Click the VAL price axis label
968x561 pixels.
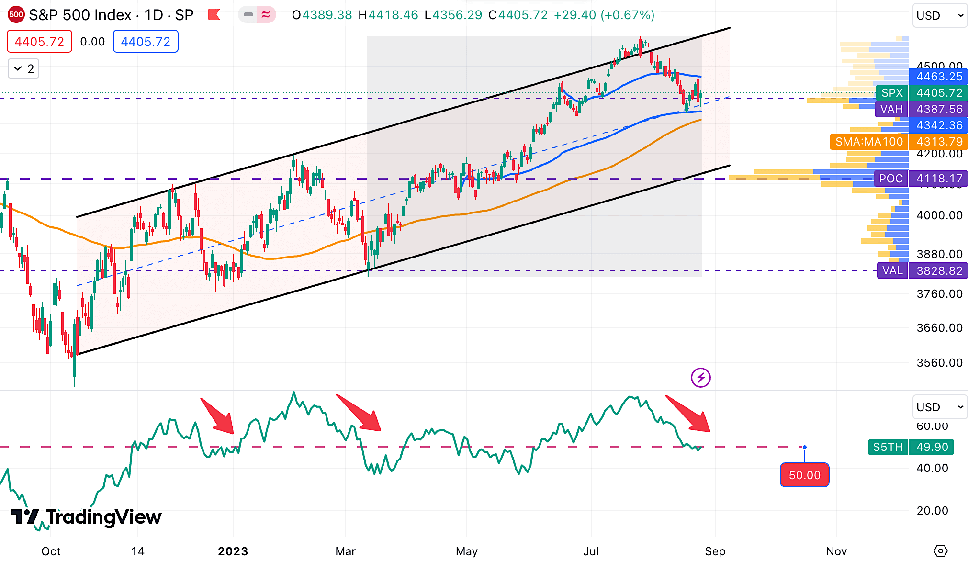[892, 271]
